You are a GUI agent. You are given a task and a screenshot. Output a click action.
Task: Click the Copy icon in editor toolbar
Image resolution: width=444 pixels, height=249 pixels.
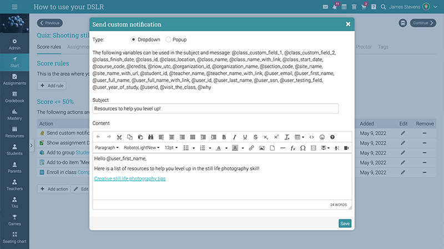pos(130,137)
